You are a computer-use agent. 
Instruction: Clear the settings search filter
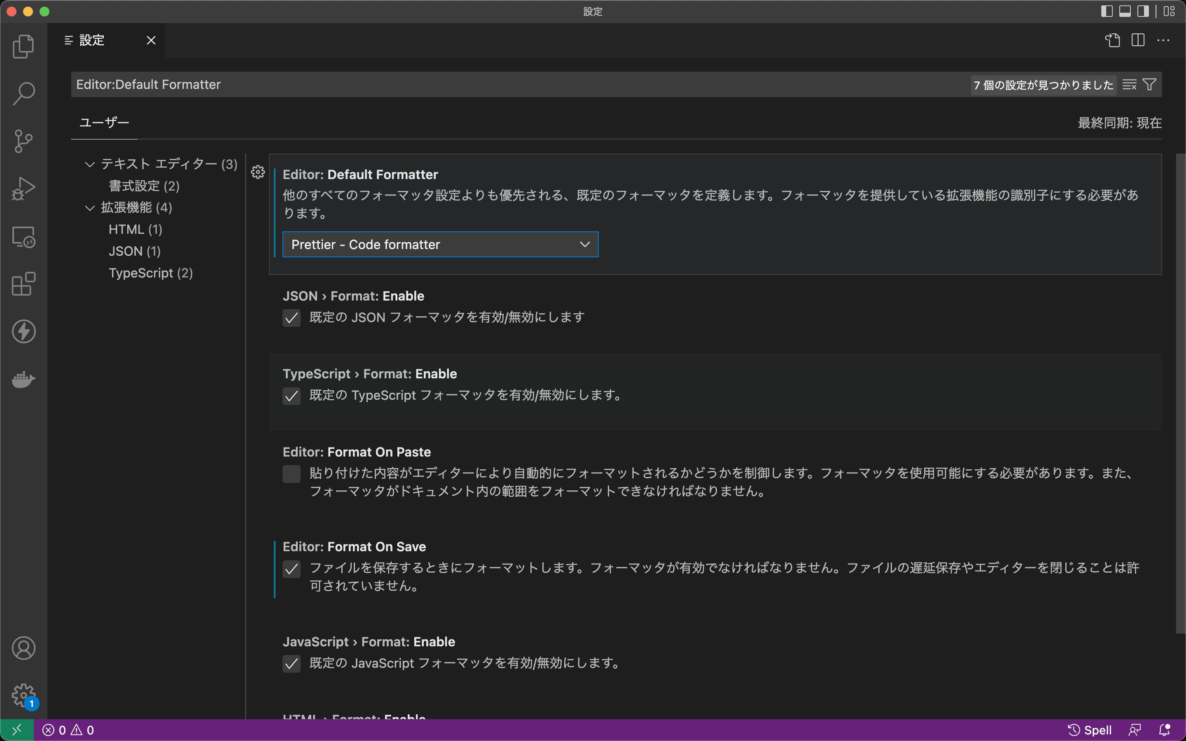[1129, 84]
